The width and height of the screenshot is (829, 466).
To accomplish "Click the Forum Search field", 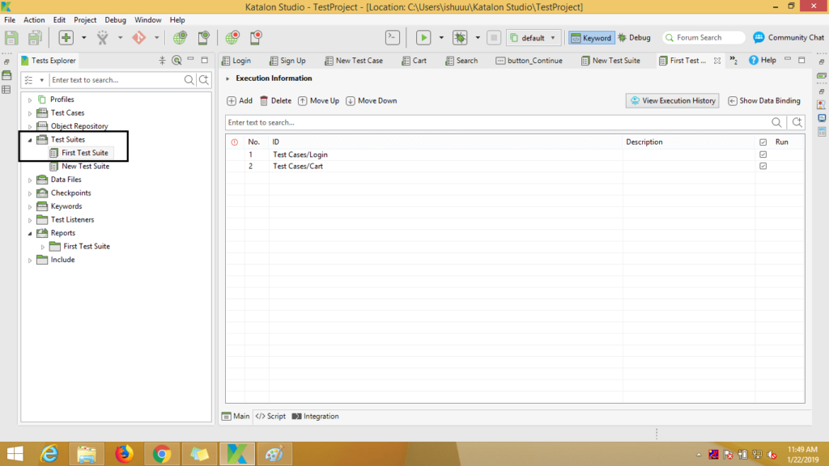I will (x=704, y=37).
